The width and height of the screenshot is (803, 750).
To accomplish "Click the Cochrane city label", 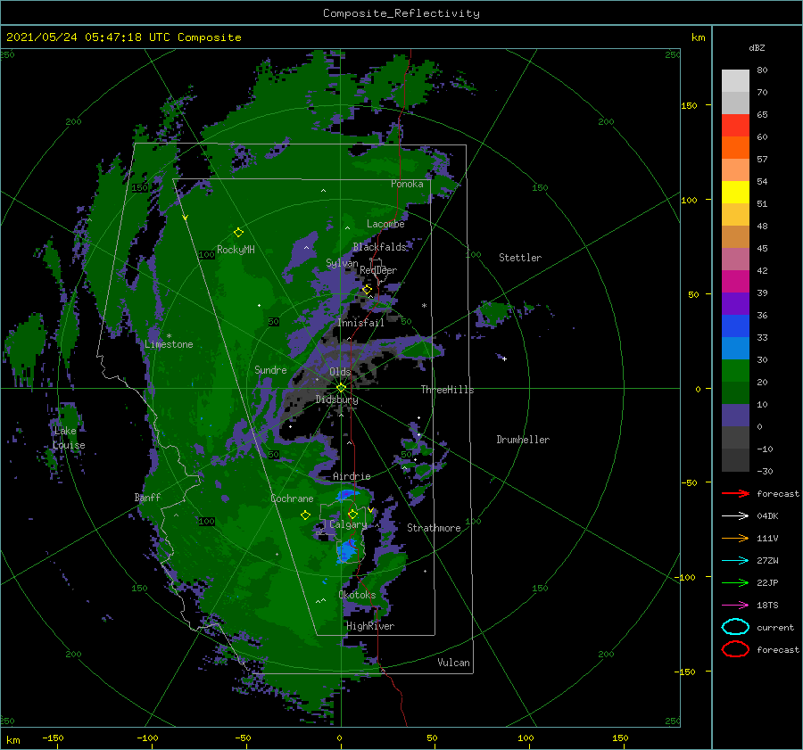I will 292,499.
